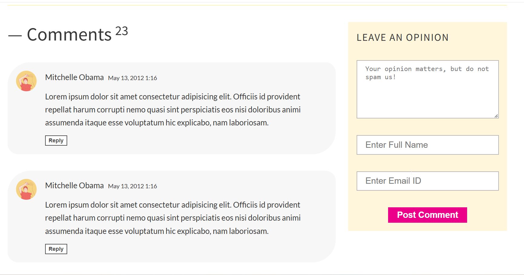Click the second comment's user avatar
The image size is (524, 275).
pyautogui.click(x=26, y=189)
